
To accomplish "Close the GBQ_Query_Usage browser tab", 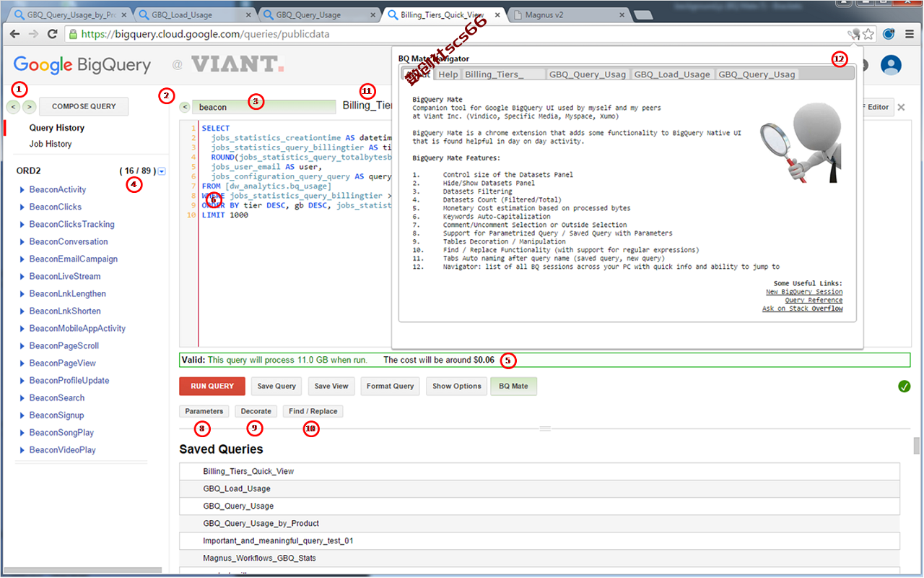I will (374, 14).
